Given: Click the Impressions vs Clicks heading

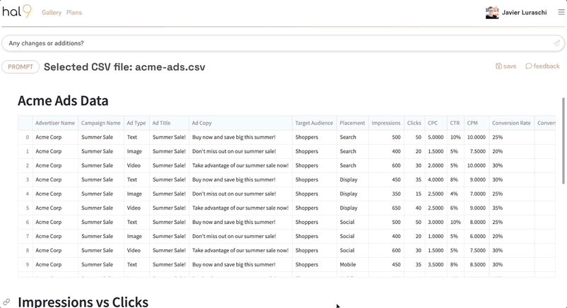Looking at the screenshot, I should coord(83,302).
